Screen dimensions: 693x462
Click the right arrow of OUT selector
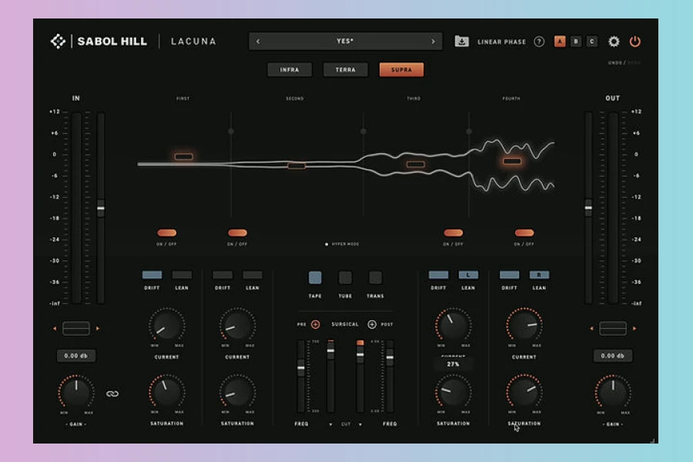634,329
